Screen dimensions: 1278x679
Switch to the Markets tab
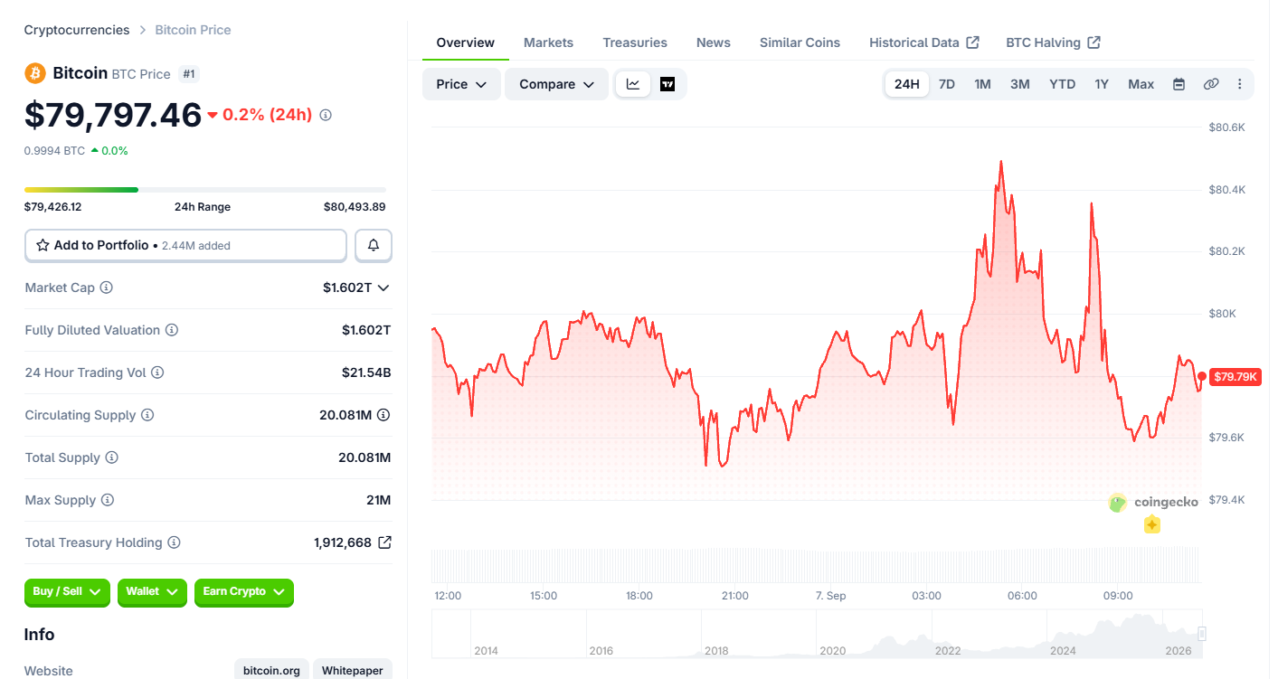(x=548, y=42)
